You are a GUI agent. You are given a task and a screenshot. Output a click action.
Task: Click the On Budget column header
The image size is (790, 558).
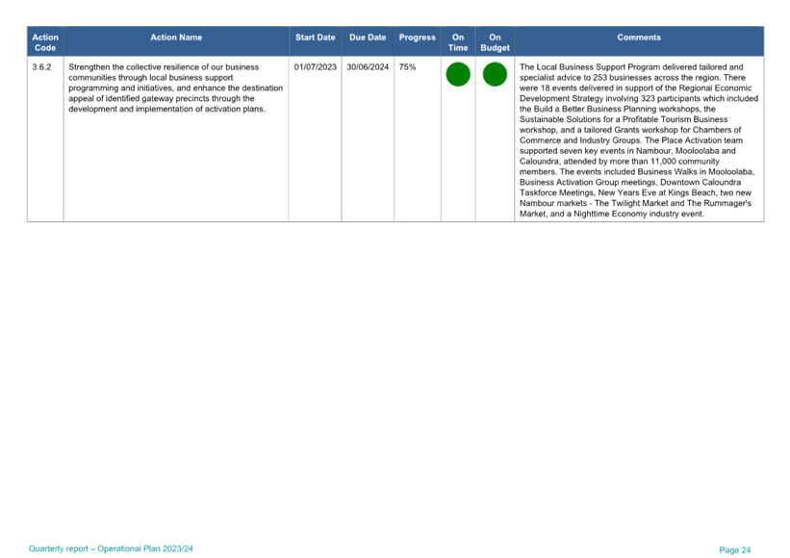[495, 42]
